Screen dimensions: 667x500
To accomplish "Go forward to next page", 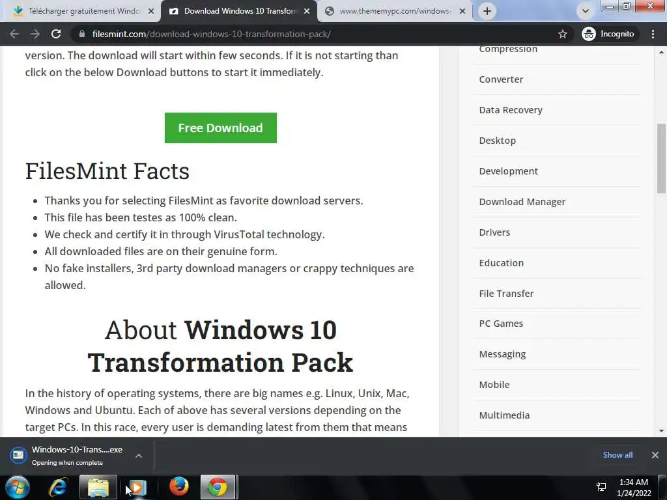I will click(35, 34).
